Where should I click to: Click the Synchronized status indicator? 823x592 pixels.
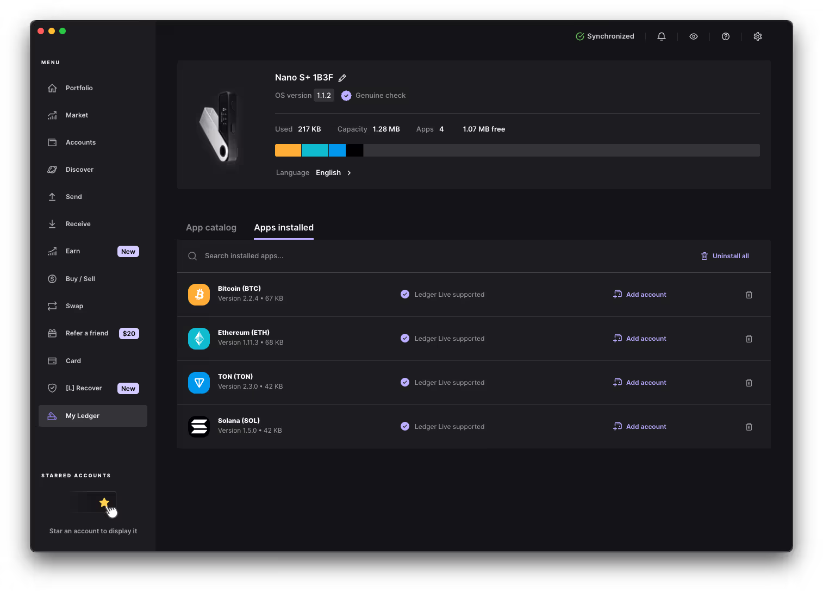(x=605, y=36)
